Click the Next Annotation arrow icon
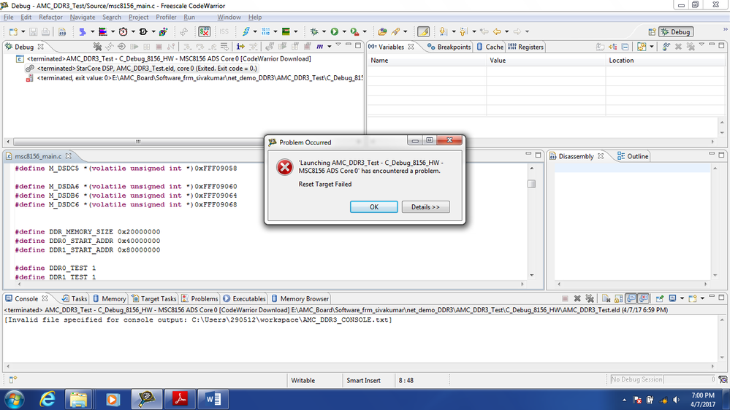Screen dimensions: 730x410 click(443, 31)
